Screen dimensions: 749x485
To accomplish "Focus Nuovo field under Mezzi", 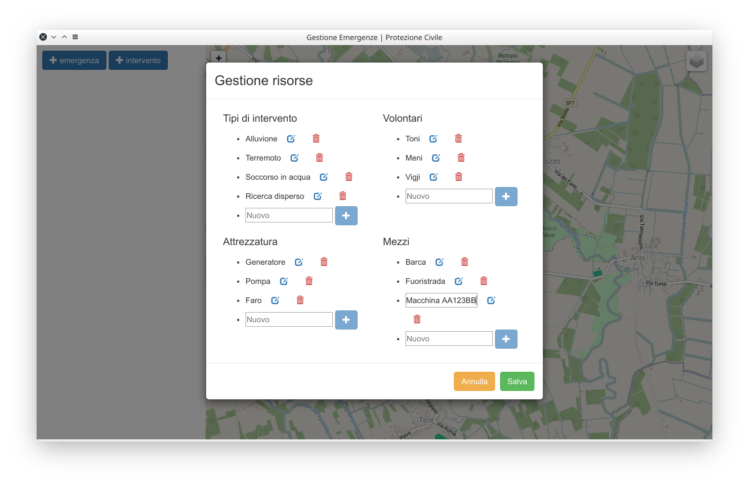I will (449, 339).
